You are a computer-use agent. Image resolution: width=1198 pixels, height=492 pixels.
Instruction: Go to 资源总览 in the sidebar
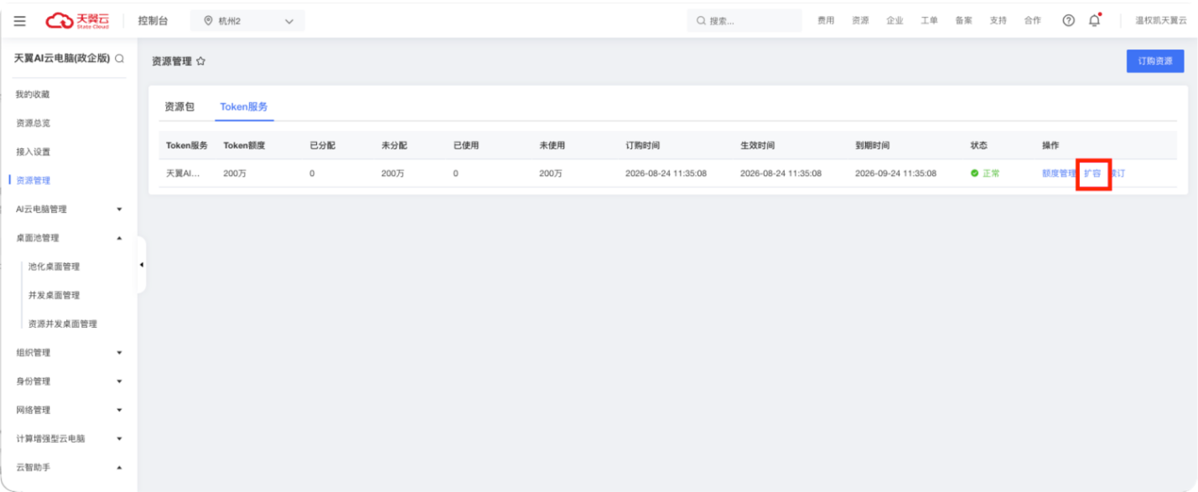33,123
